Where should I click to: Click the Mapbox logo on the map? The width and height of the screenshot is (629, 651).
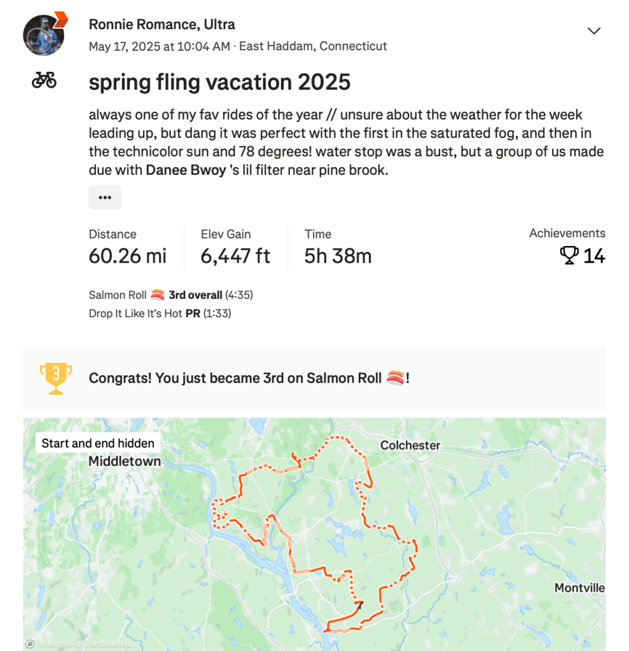30,643
